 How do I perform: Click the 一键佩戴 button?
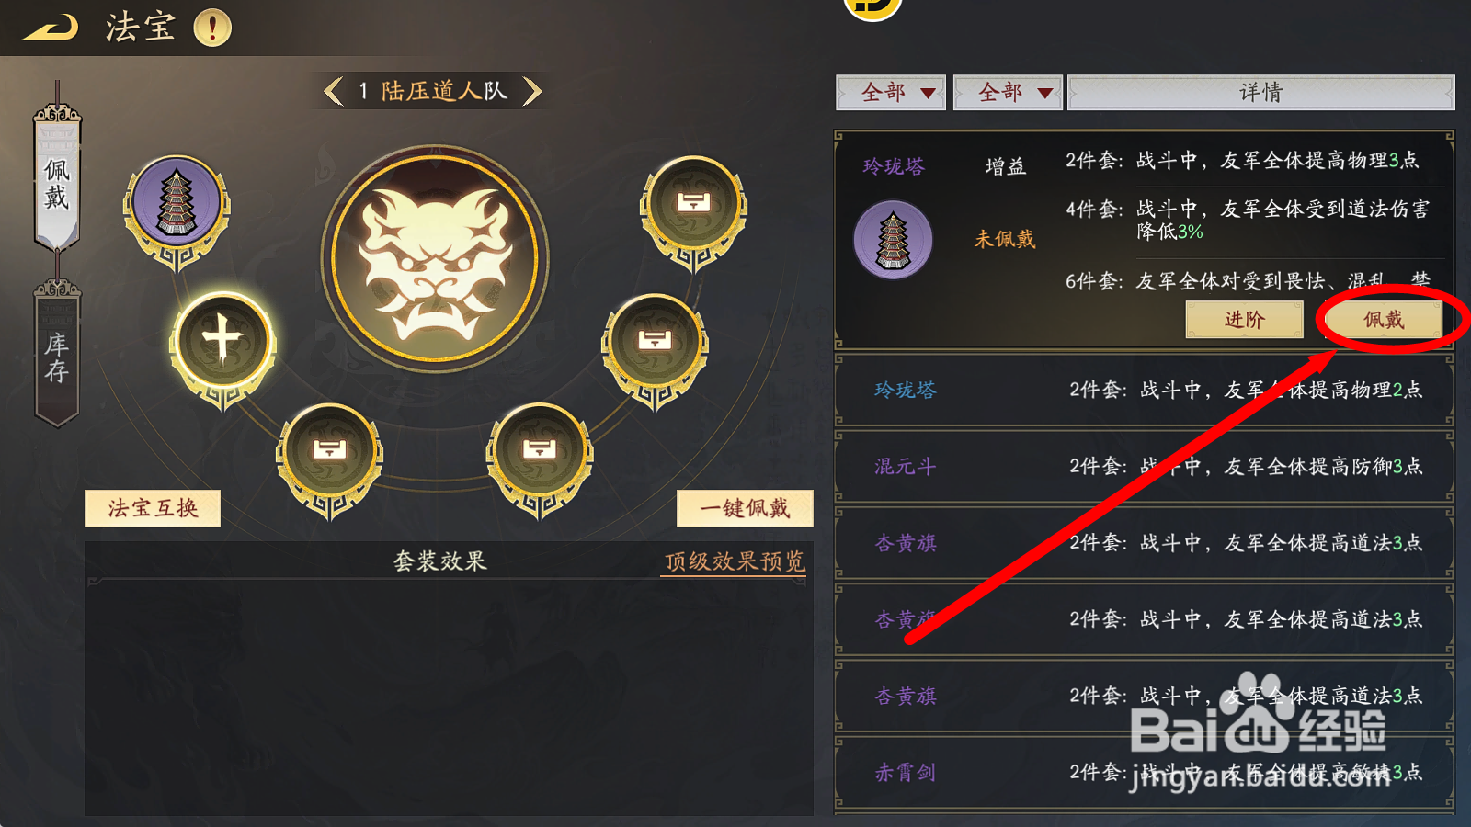745,508
